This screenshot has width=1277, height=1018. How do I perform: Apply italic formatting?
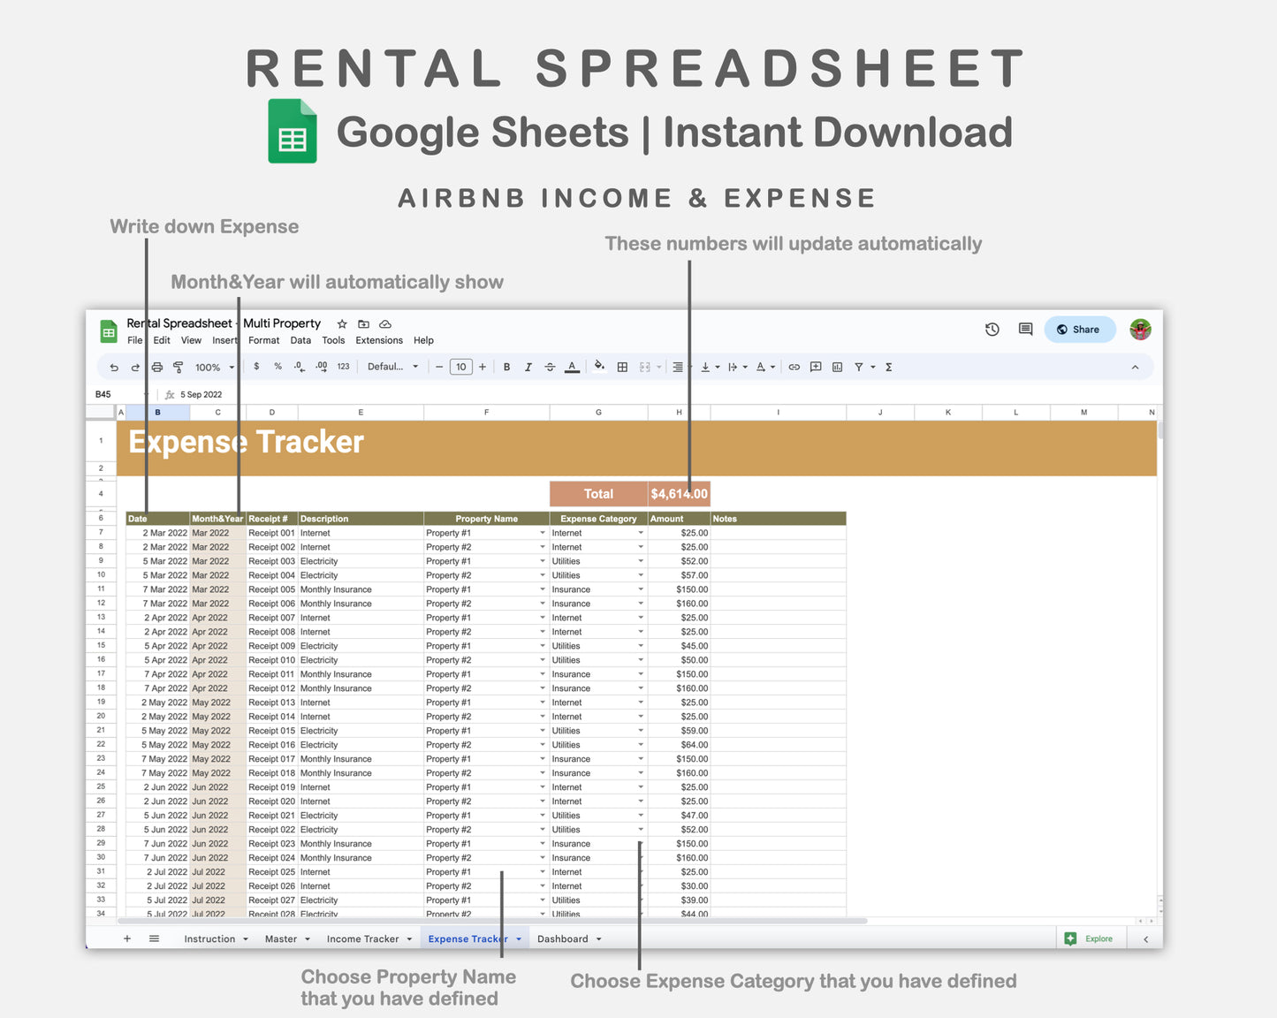528,367
